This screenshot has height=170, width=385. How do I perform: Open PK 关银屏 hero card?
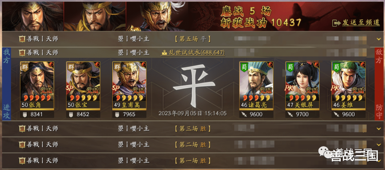click(303, 85)
